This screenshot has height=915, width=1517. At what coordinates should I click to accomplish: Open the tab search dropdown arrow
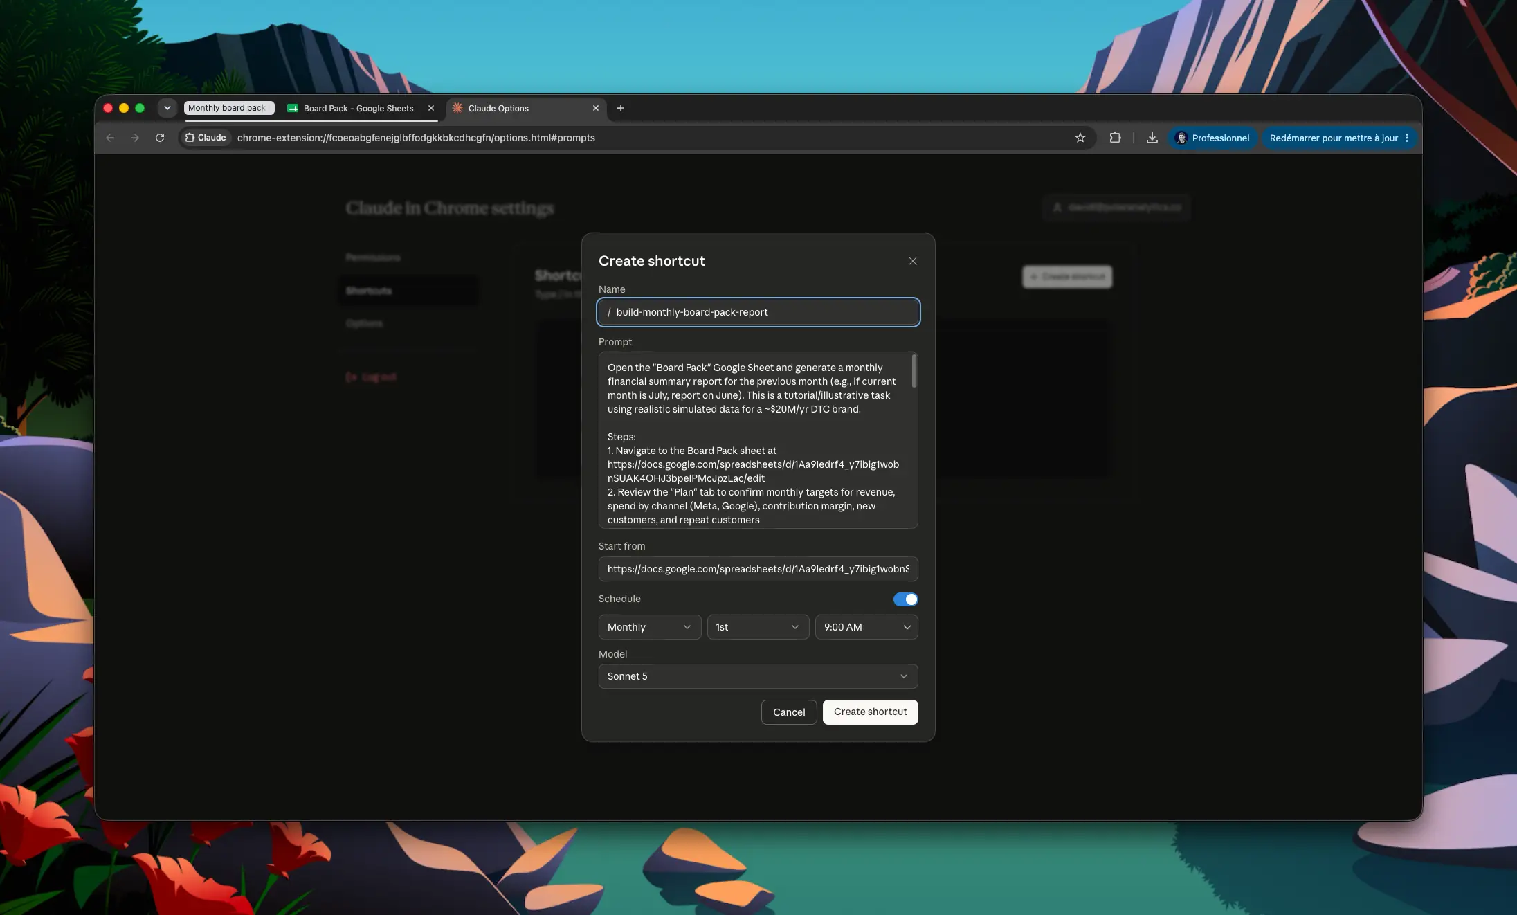[167, 108]
